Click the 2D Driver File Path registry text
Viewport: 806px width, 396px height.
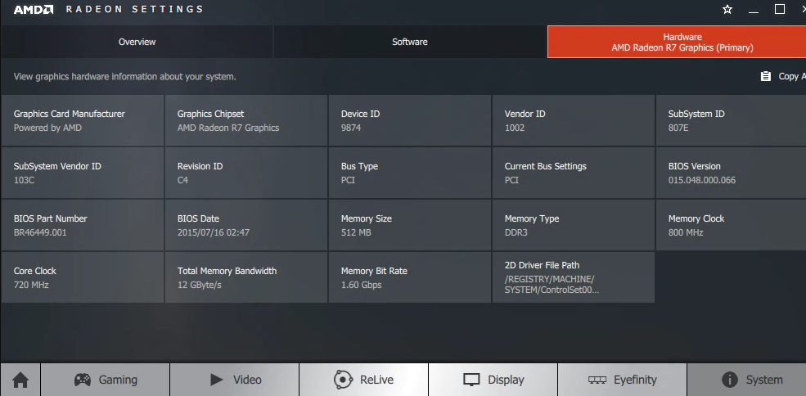pos(552,284)
